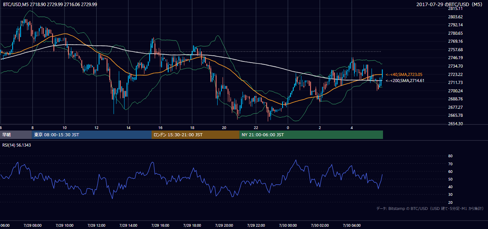Screen dimensions: 488x229
Task: Select the ロンドン 15:30-21:00 JST session bar
Action: (x=196, y=135)
